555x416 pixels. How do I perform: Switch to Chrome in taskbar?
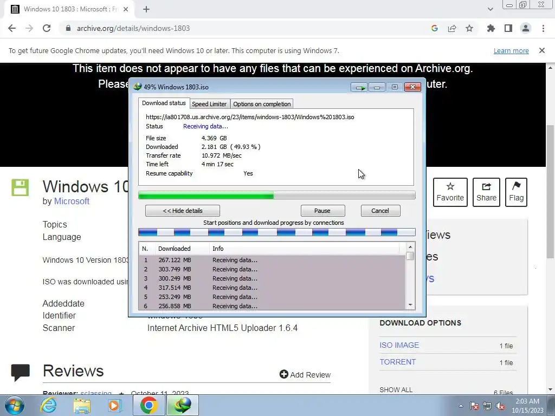point(149,405)
